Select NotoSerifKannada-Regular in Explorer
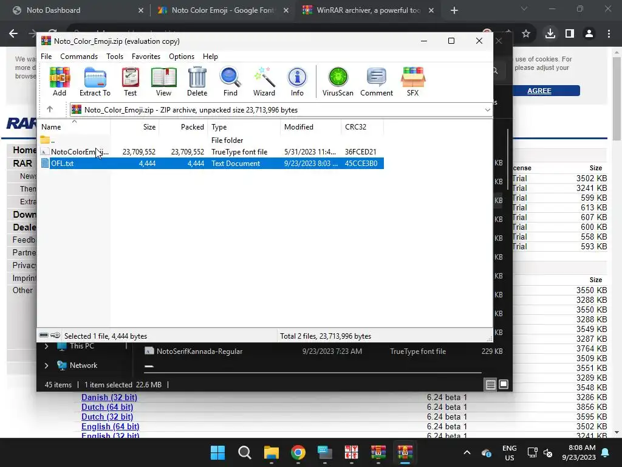 199,351
